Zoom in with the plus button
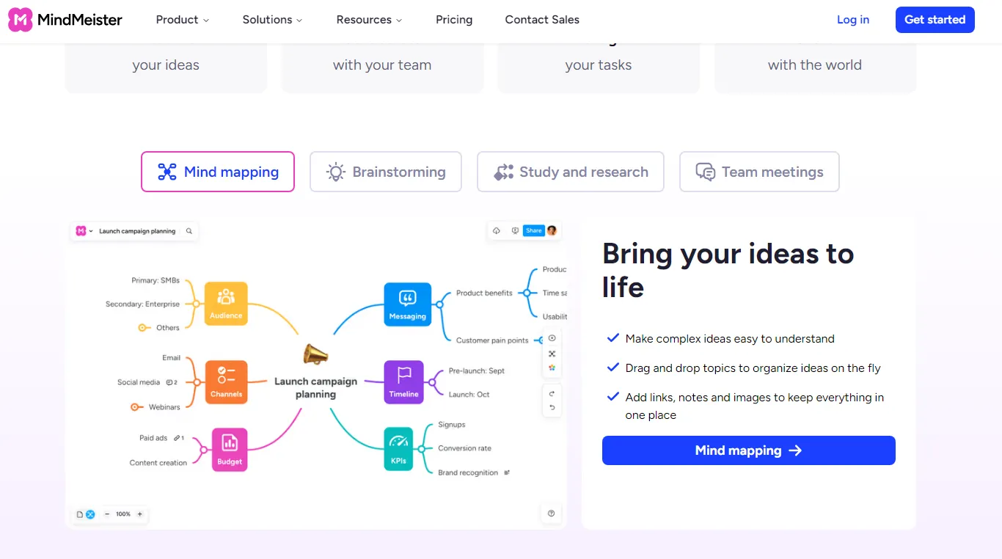 pos(139,514)
